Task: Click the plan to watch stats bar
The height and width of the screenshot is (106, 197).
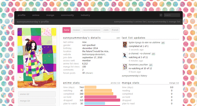Action: coord(95,103)
